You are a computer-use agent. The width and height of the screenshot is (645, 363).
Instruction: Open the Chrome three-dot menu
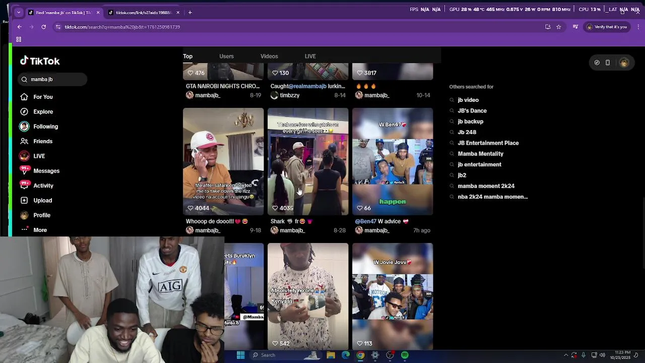point(638,27)
